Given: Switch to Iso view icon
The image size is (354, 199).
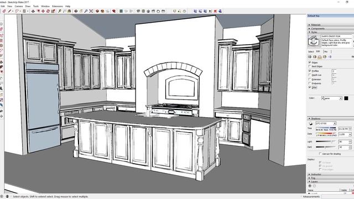Looking at the screenshot, I should [138, 11].
